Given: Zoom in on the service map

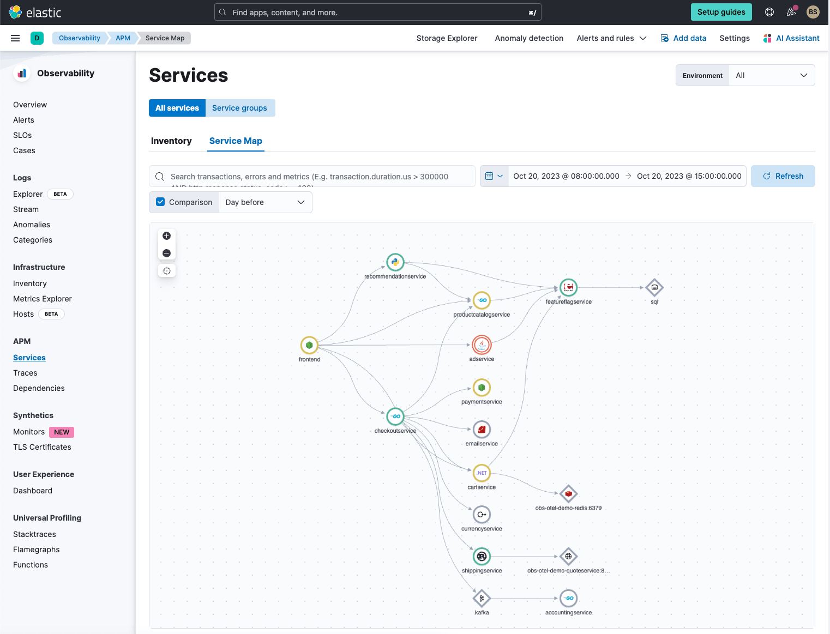Looking at the screenshot, I should click(x=167, y=236).
